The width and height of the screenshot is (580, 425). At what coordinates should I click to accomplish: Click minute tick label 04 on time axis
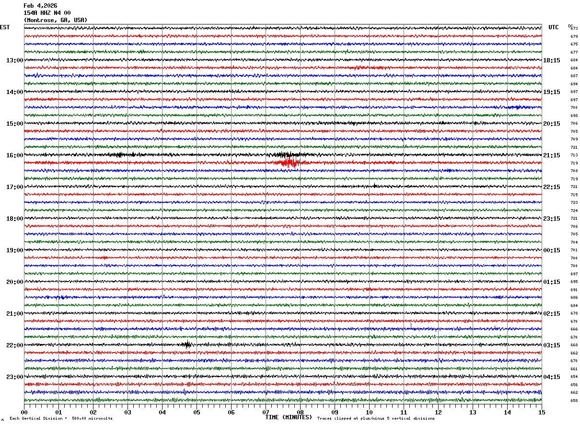(162, 412)
